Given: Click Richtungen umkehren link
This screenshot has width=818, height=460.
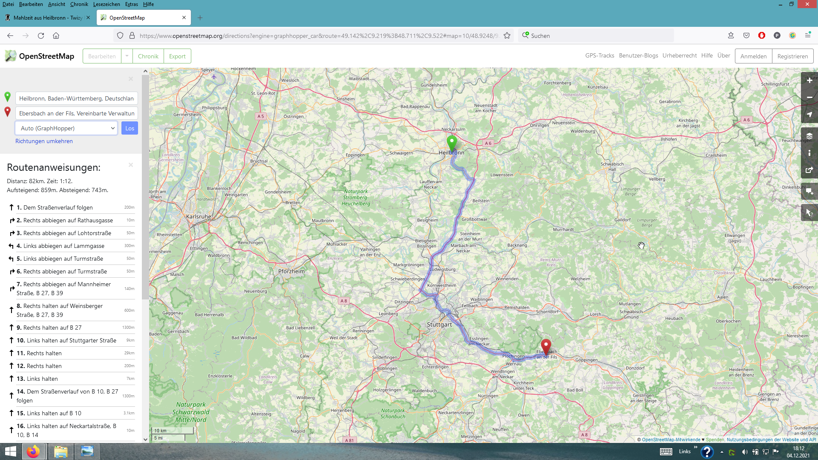Looking at the screenshot, I should pyautogui.click(x=44, y=141).
